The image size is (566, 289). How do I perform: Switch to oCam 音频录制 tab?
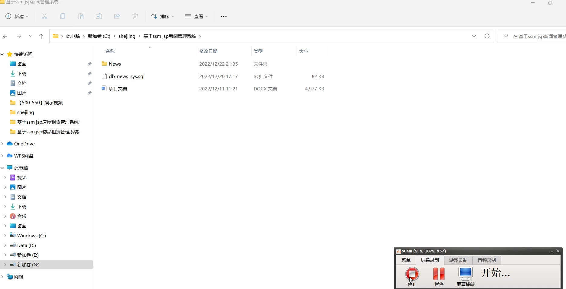[x=486, y=260]
